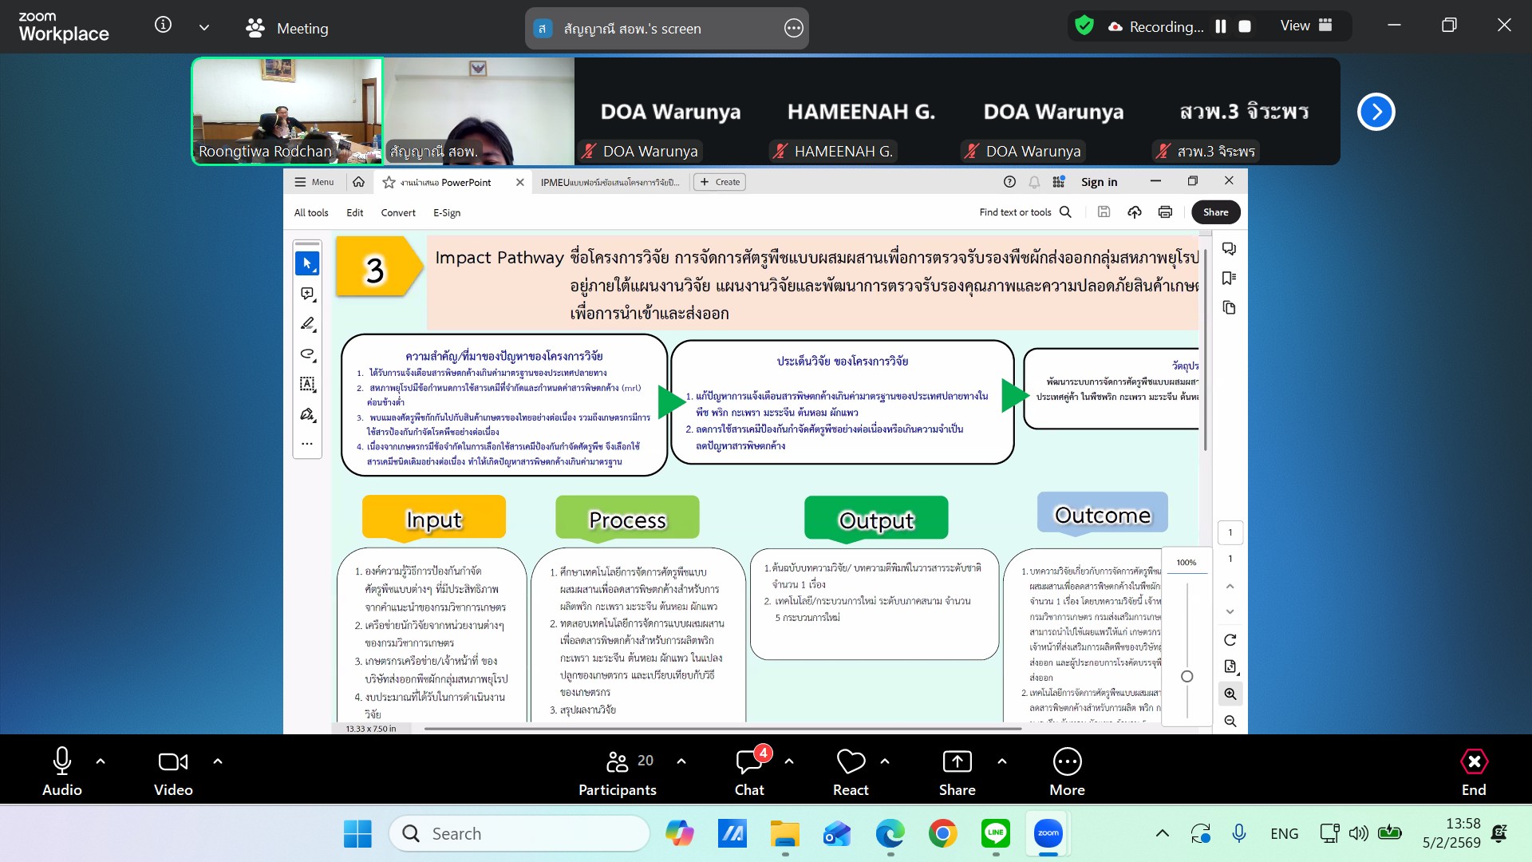The height and width of the screenshot is (862, 1532).
Task: Open meeting information icon
Action: [163, 26]
